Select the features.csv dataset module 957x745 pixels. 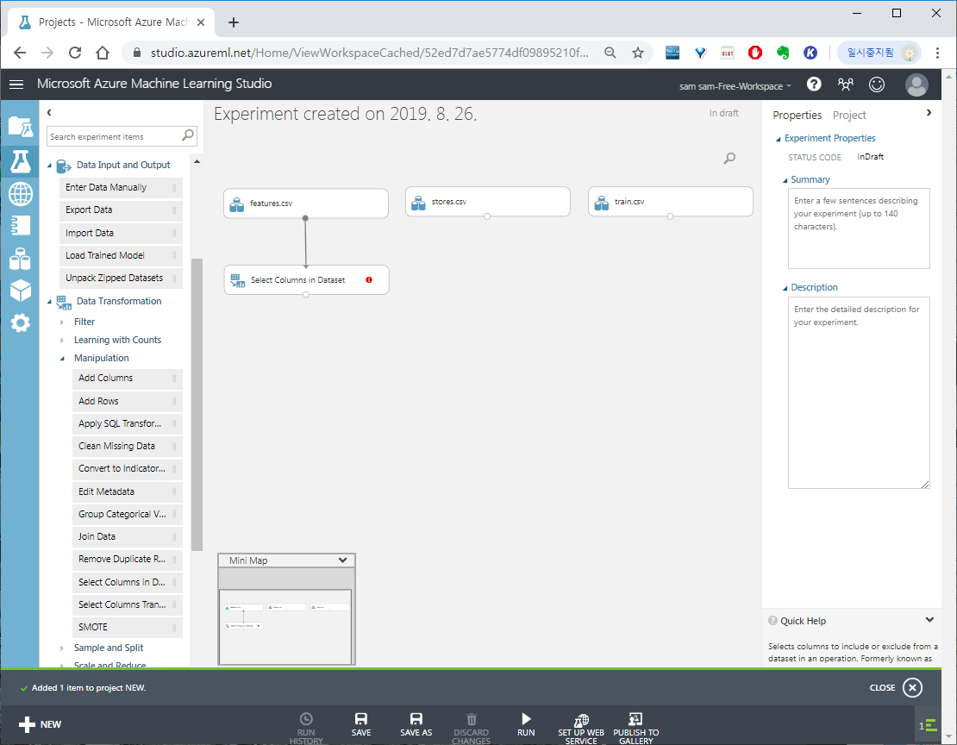[x=306, y=203]
